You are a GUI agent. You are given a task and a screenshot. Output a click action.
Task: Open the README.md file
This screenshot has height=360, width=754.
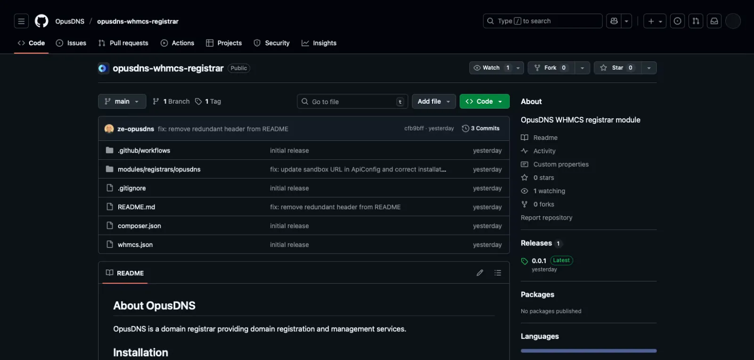(136, 207)
